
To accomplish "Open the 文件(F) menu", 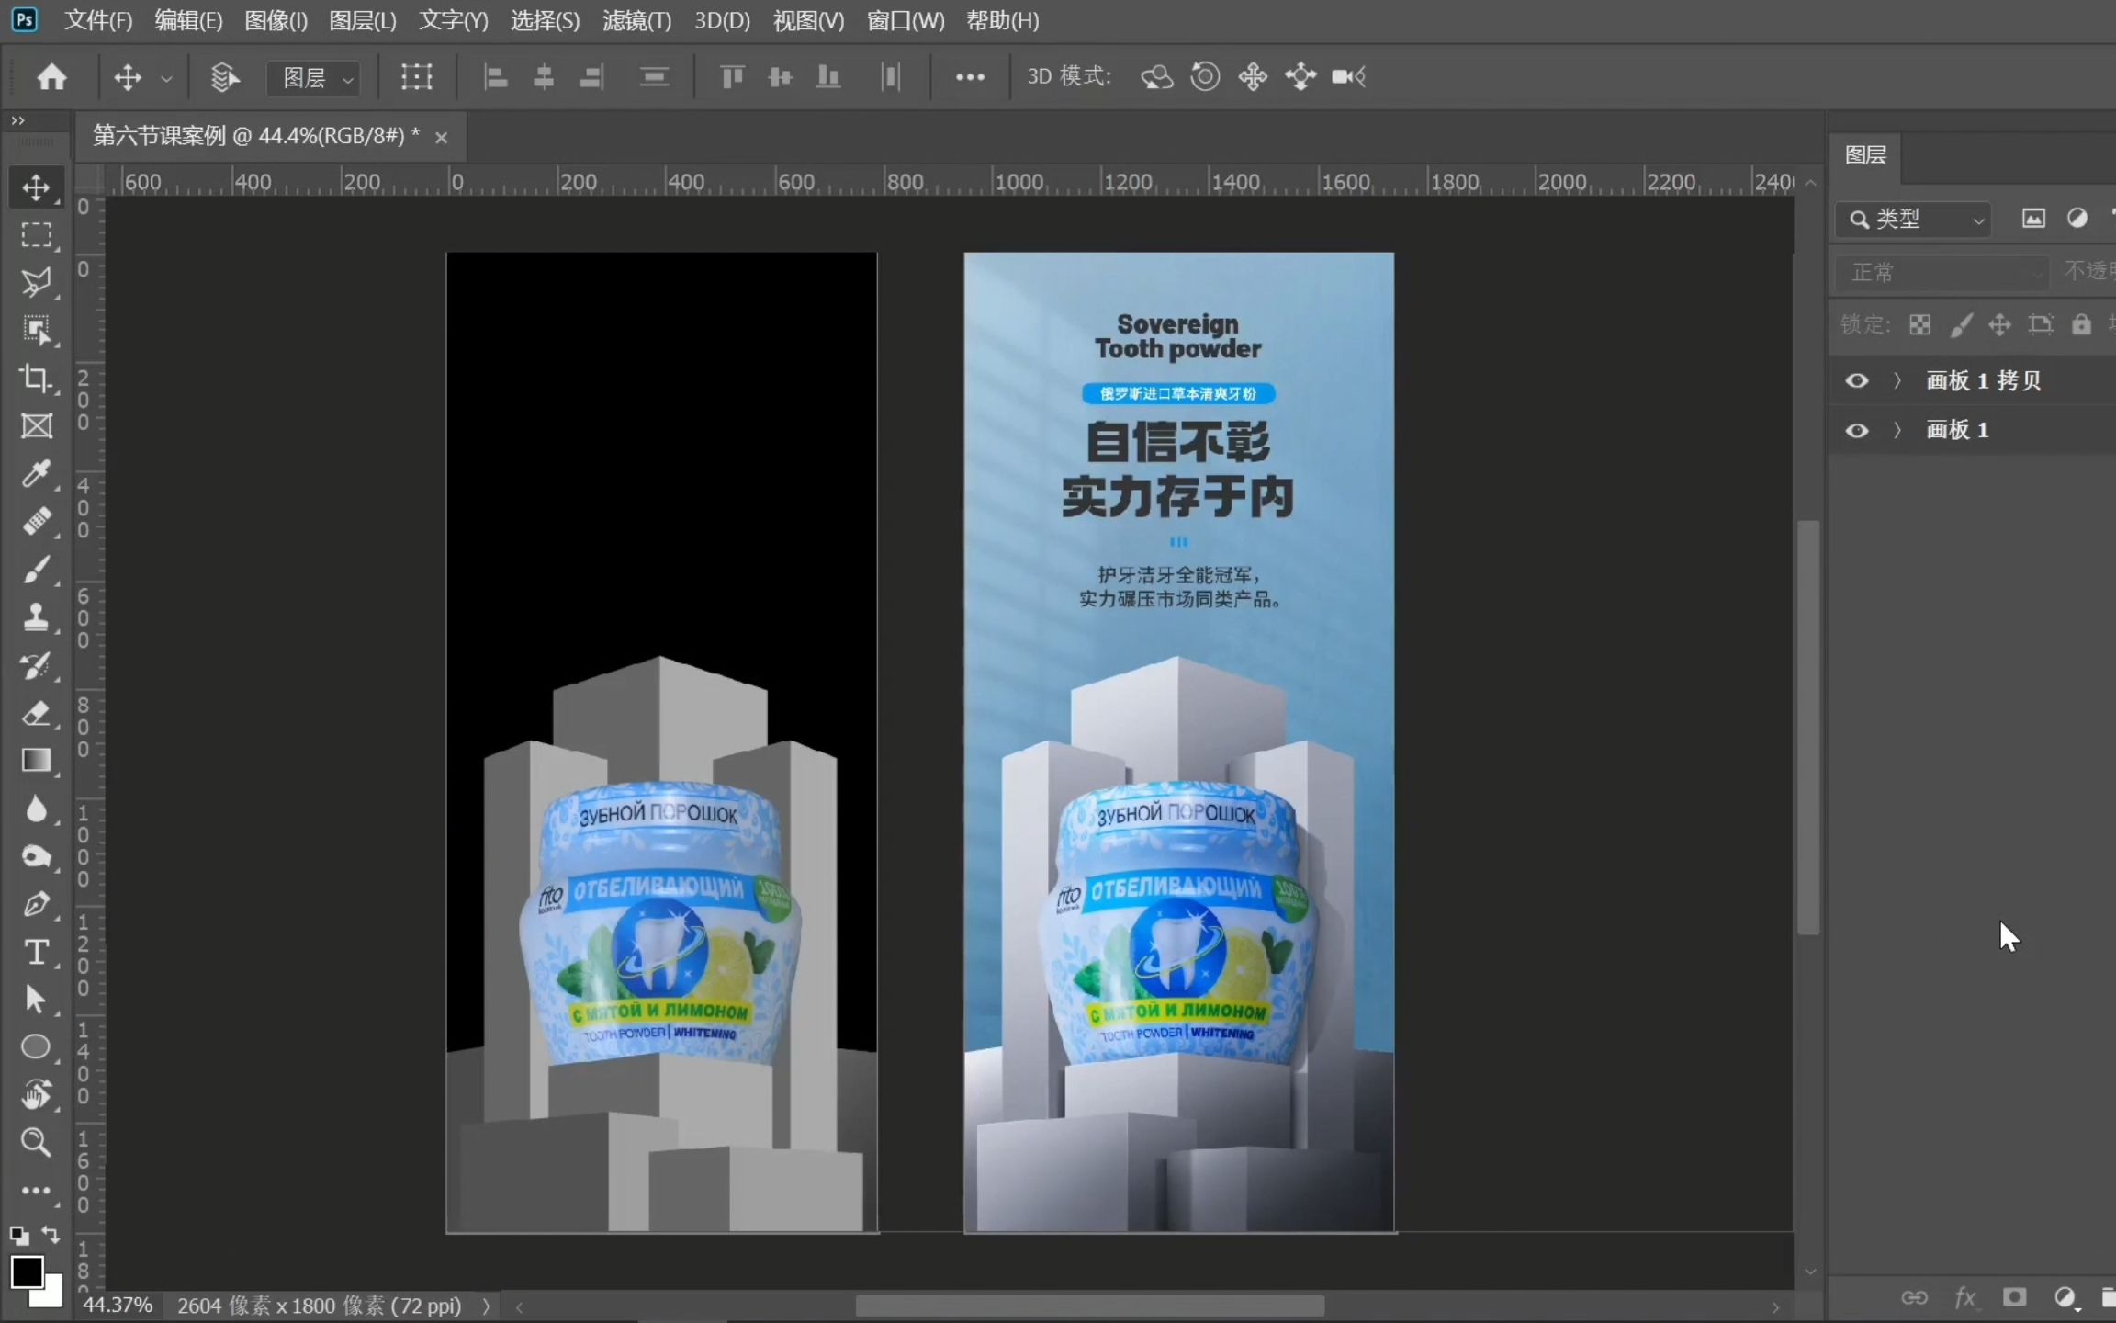I will pos(98,20).
